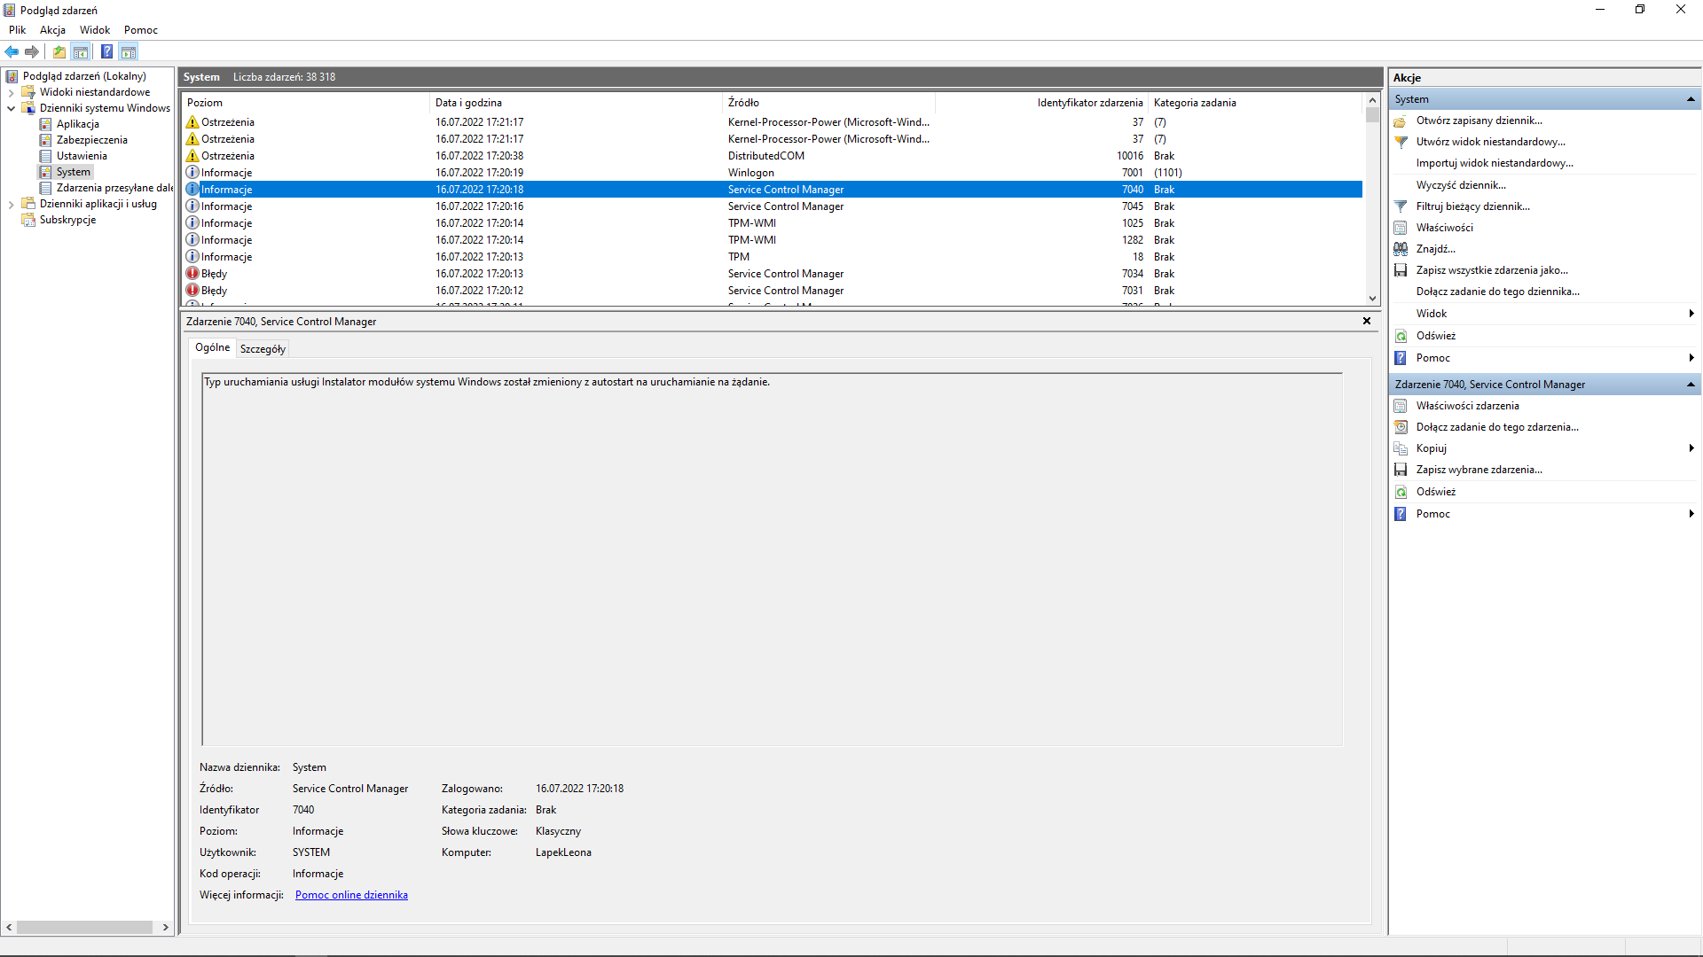Click the event list scroll down arrow
Viewport: 1703px width, 957px height.
pos(1372,299)
